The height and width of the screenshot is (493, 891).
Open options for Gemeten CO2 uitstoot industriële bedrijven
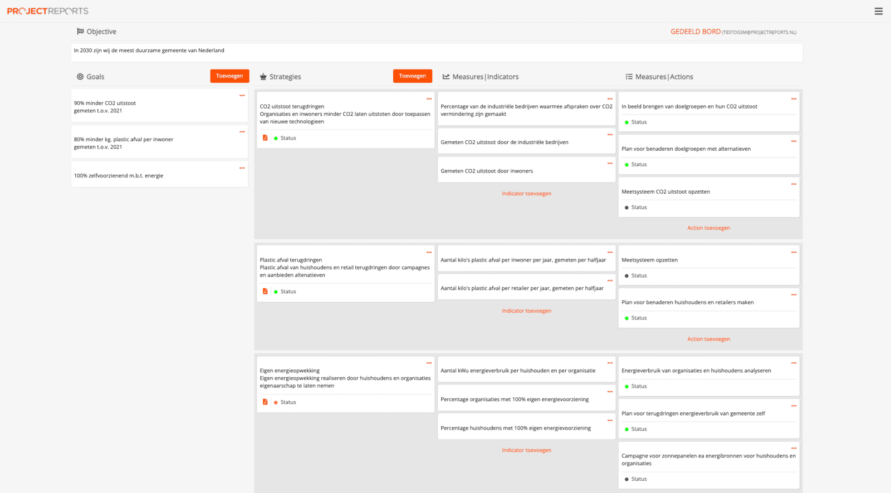point(610,135)
